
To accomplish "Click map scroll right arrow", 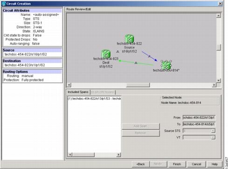I will 214,85.
